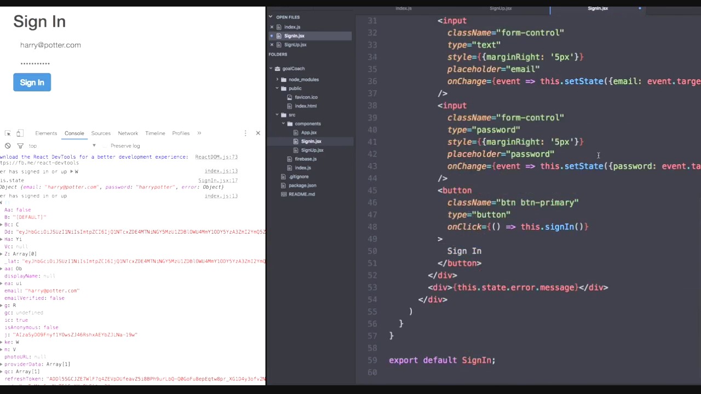The image size is (701, 394).
Task: Expand the Z: Array[0] property in the console
Action: pyautogui.click(x=2, y=254)
